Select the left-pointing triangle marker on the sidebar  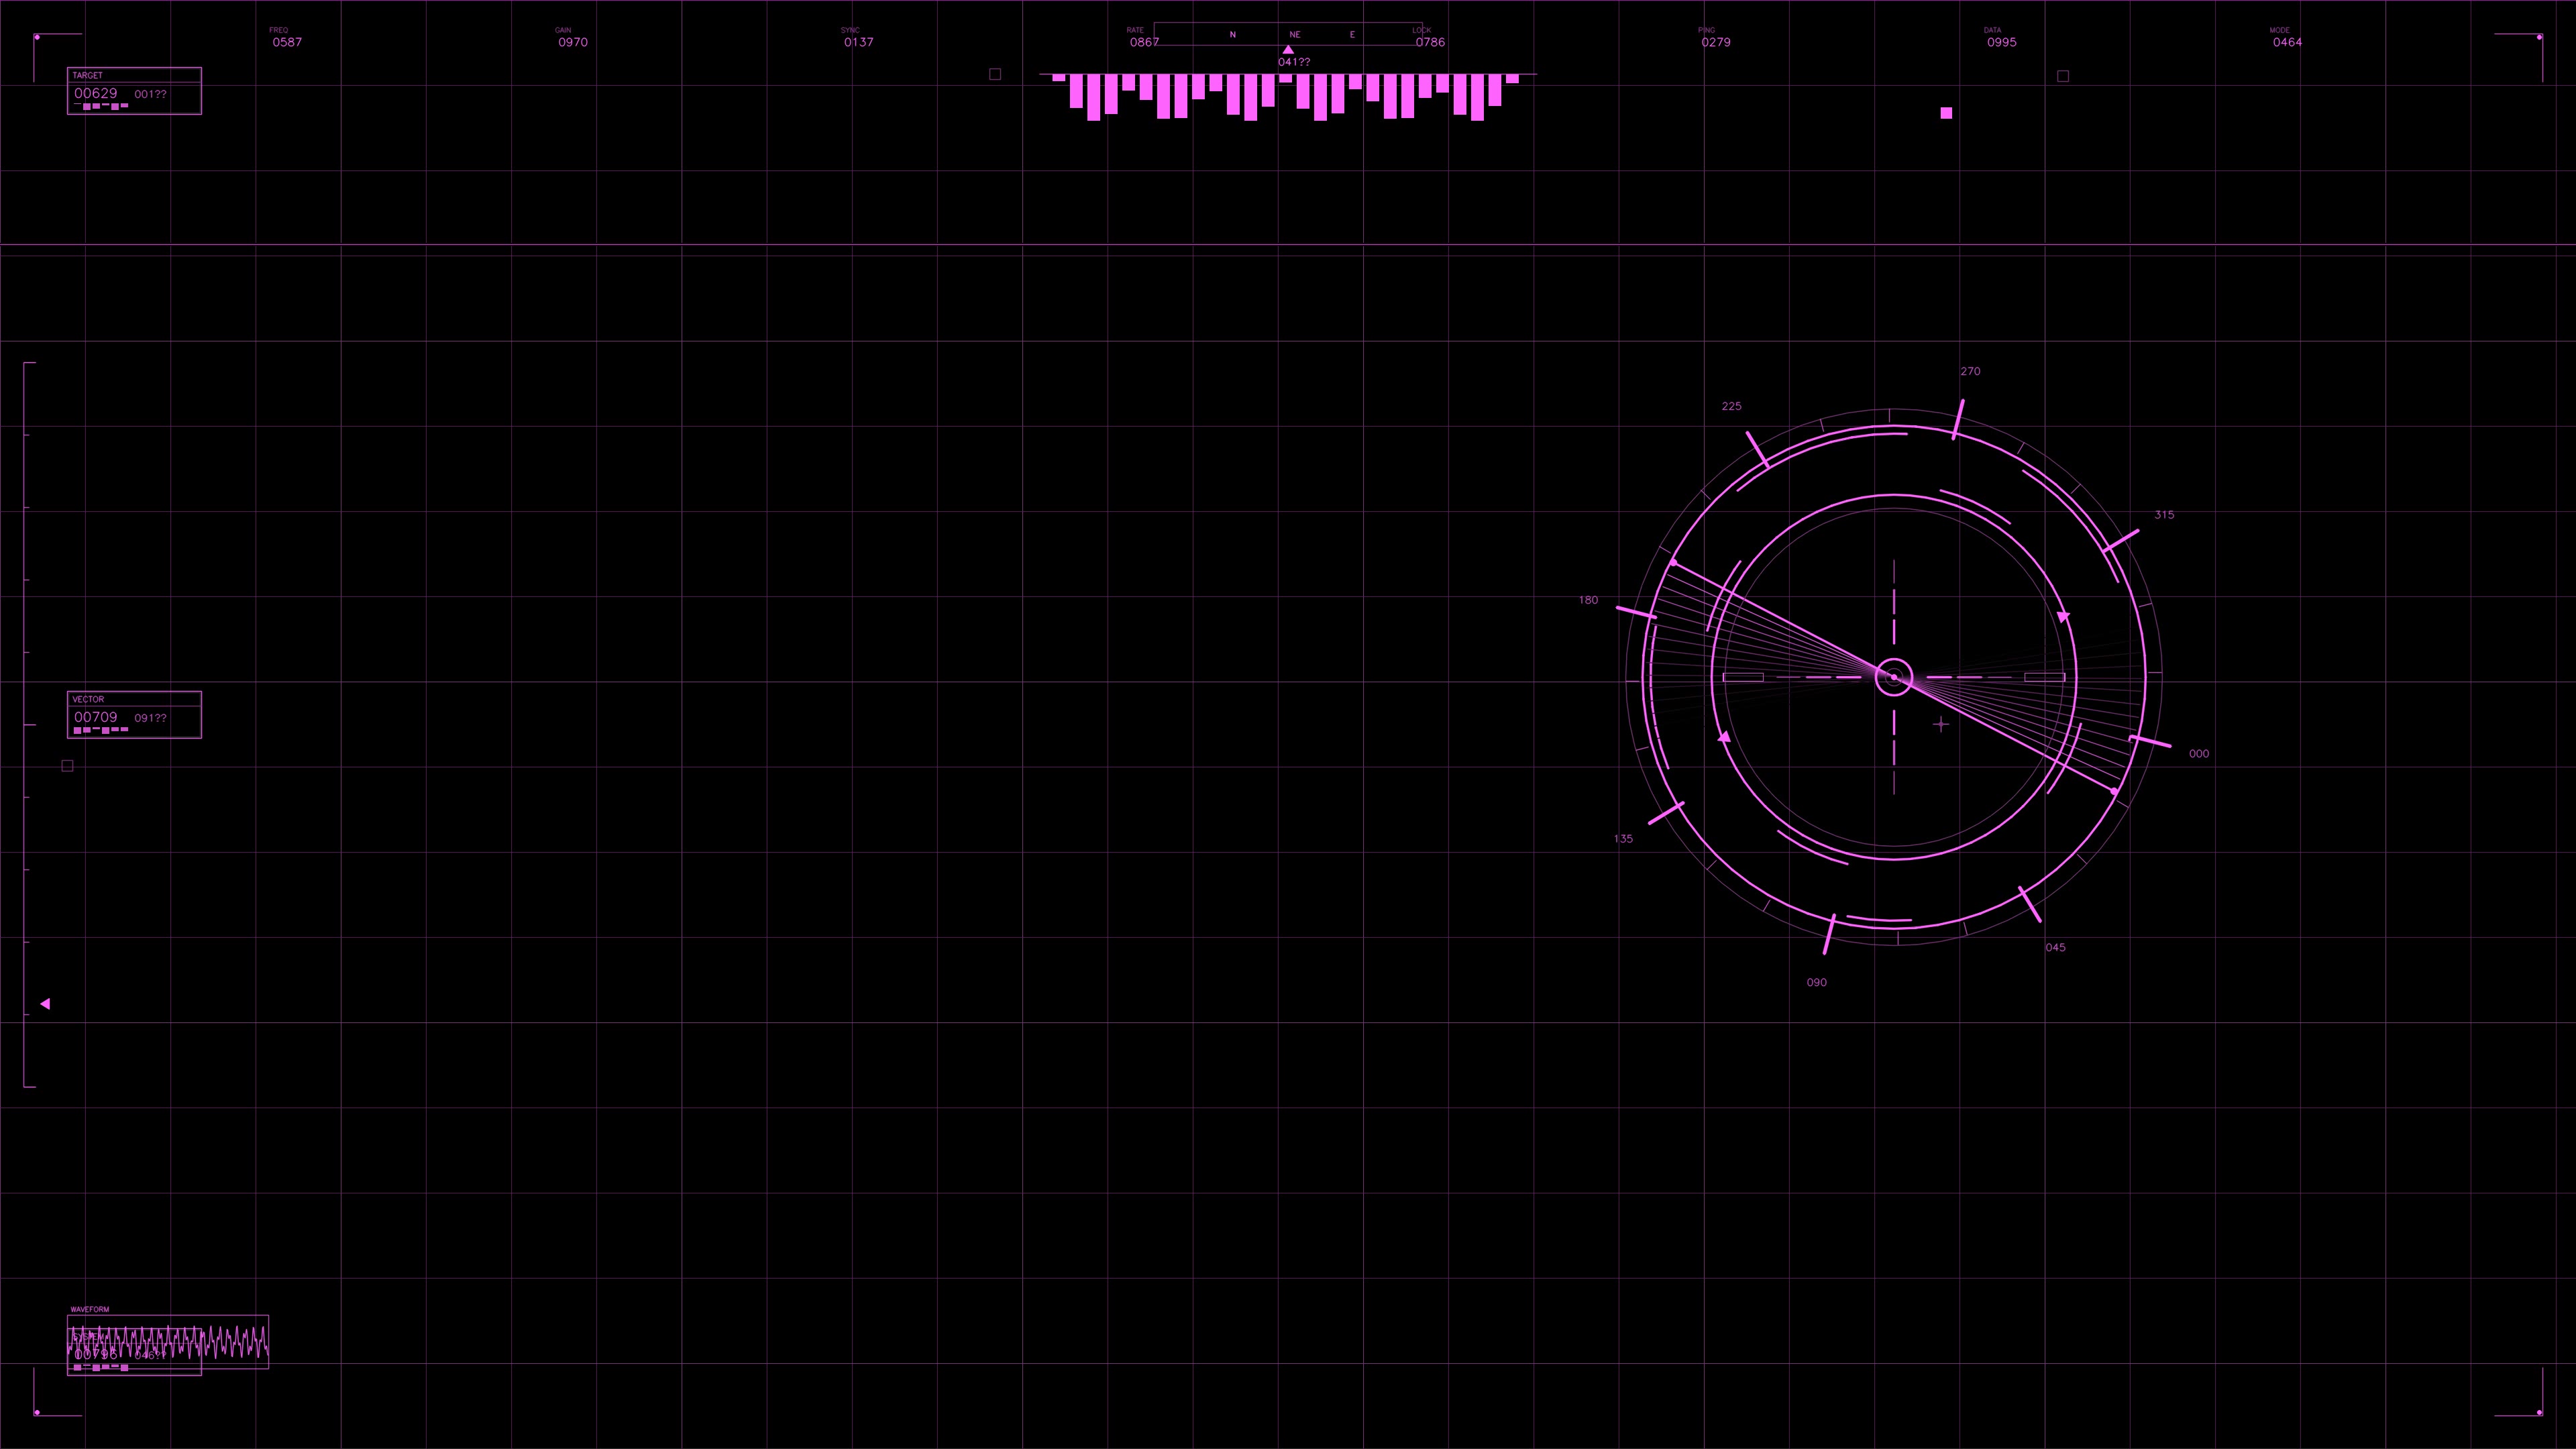(45, 1003)
